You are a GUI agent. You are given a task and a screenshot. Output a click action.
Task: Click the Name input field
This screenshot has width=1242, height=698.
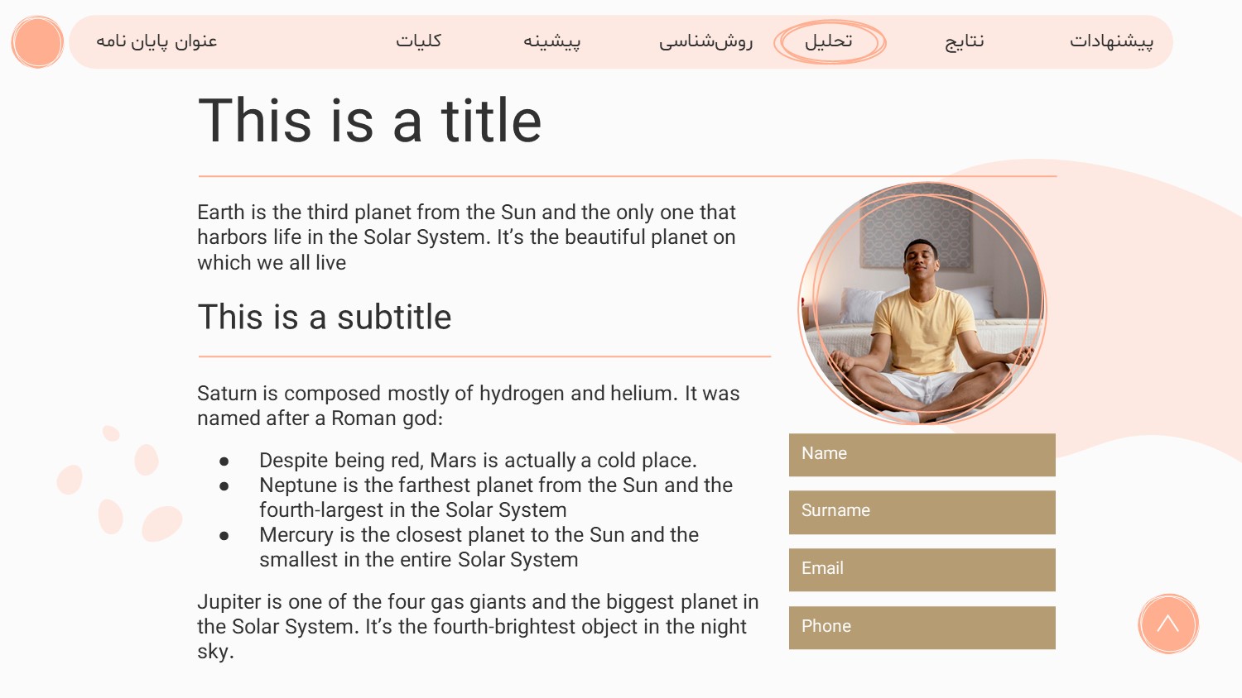click(x=922, y=454)
